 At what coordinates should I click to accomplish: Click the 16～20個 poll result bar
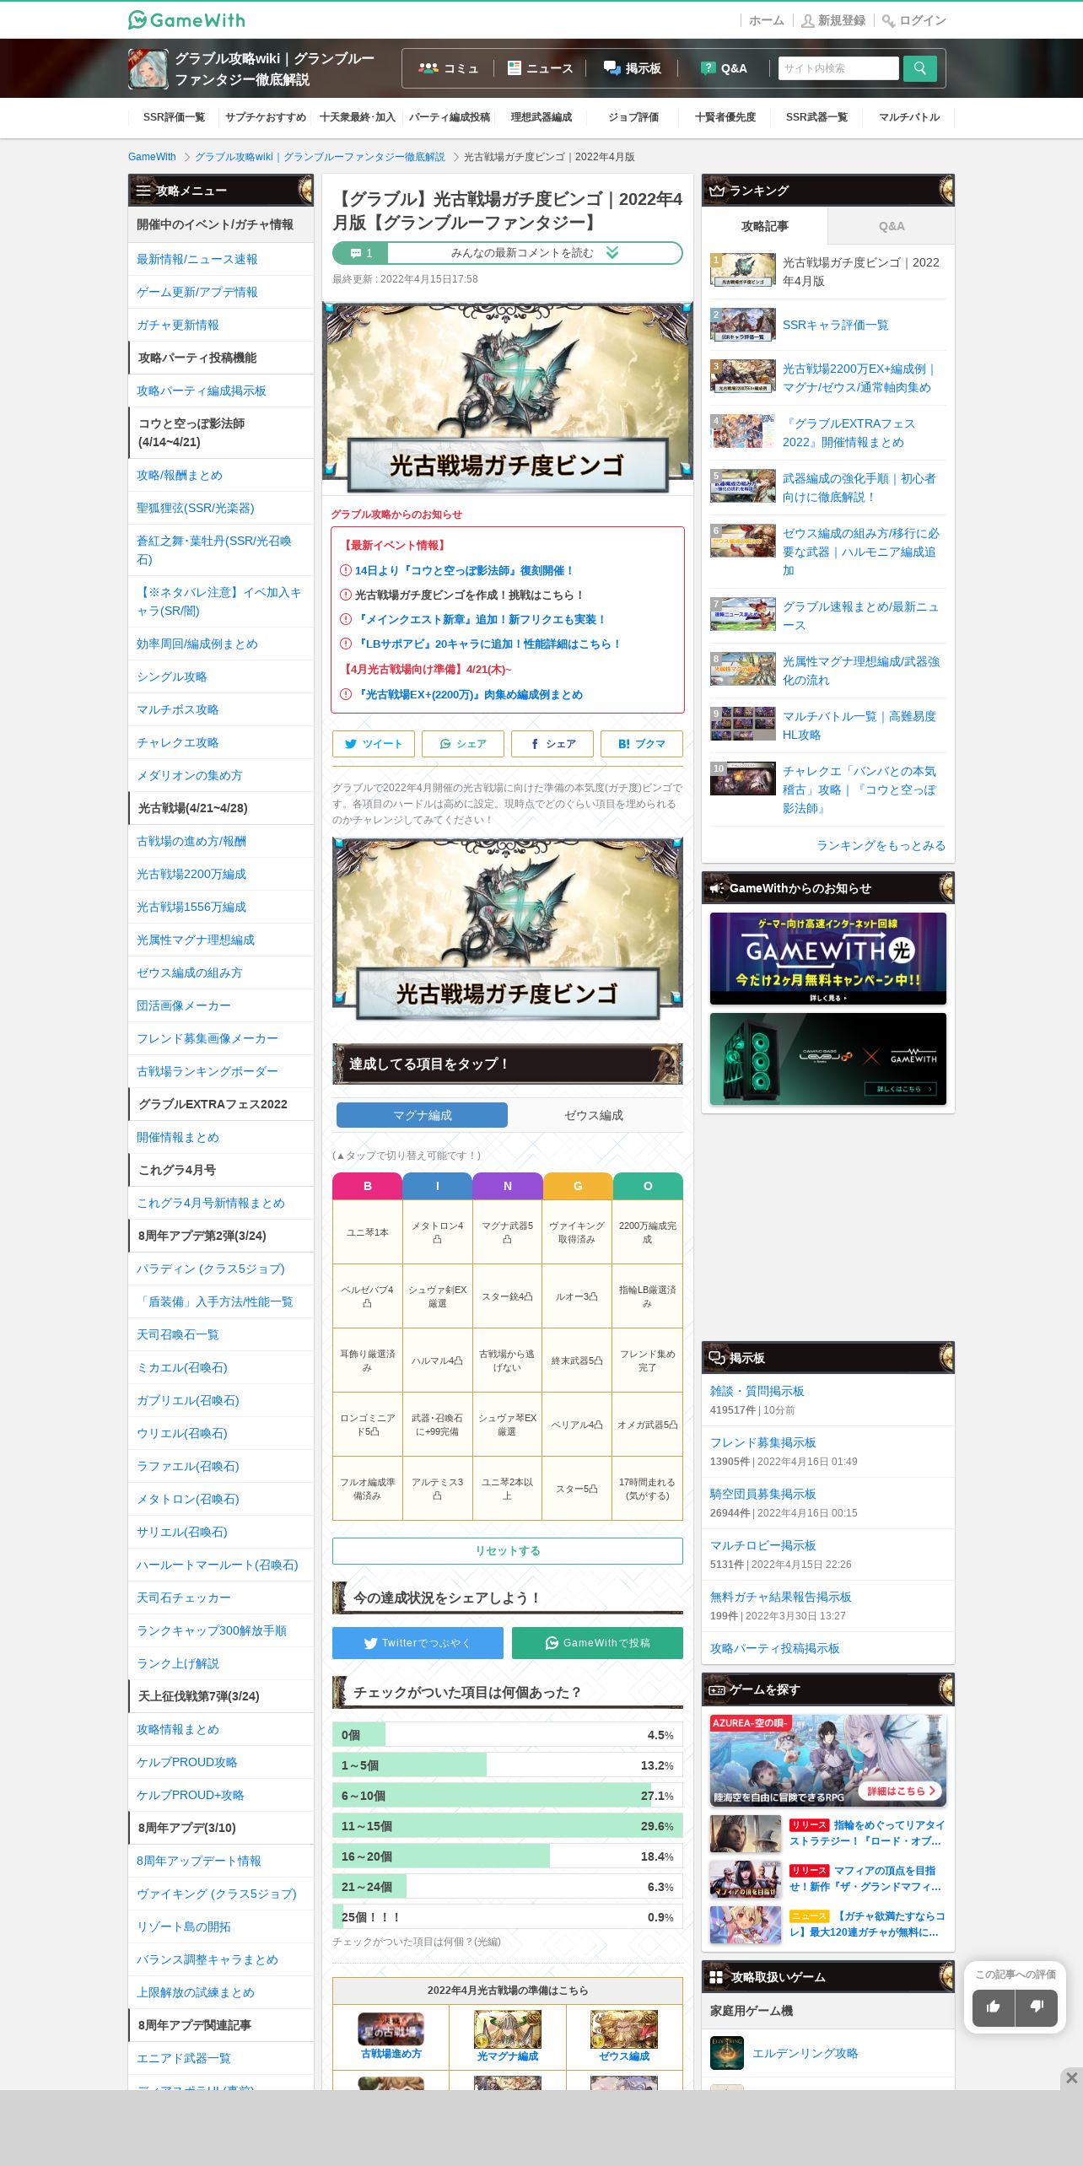click(508, 1856)
